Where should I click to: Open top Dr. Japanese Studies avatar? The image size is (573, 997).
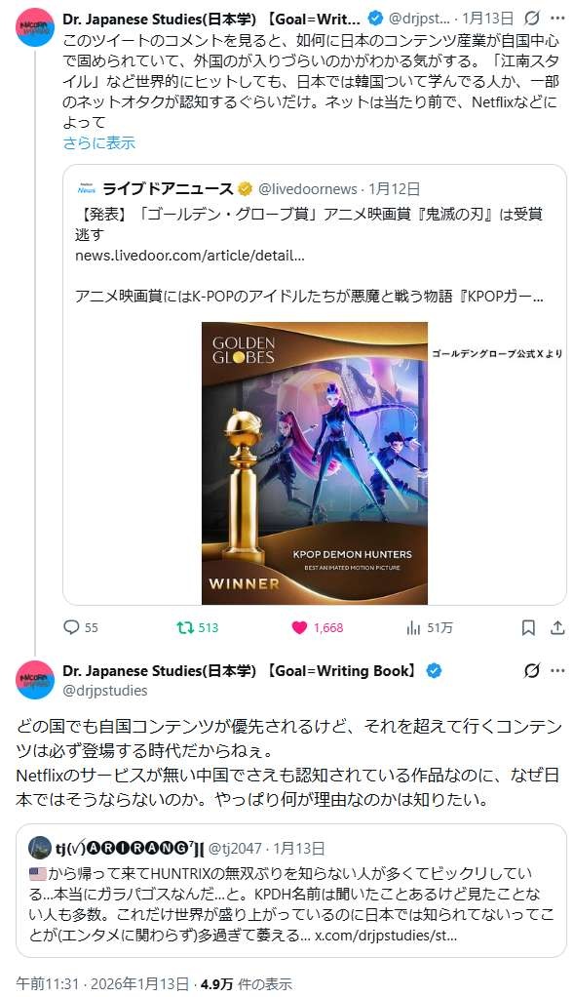click(35, 27)
